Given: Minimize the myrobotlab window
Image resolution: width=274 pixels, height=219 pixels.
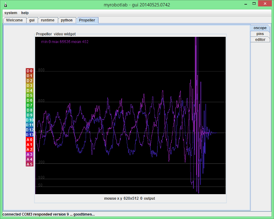Looking at the screenshot, I should pos(246,4).
